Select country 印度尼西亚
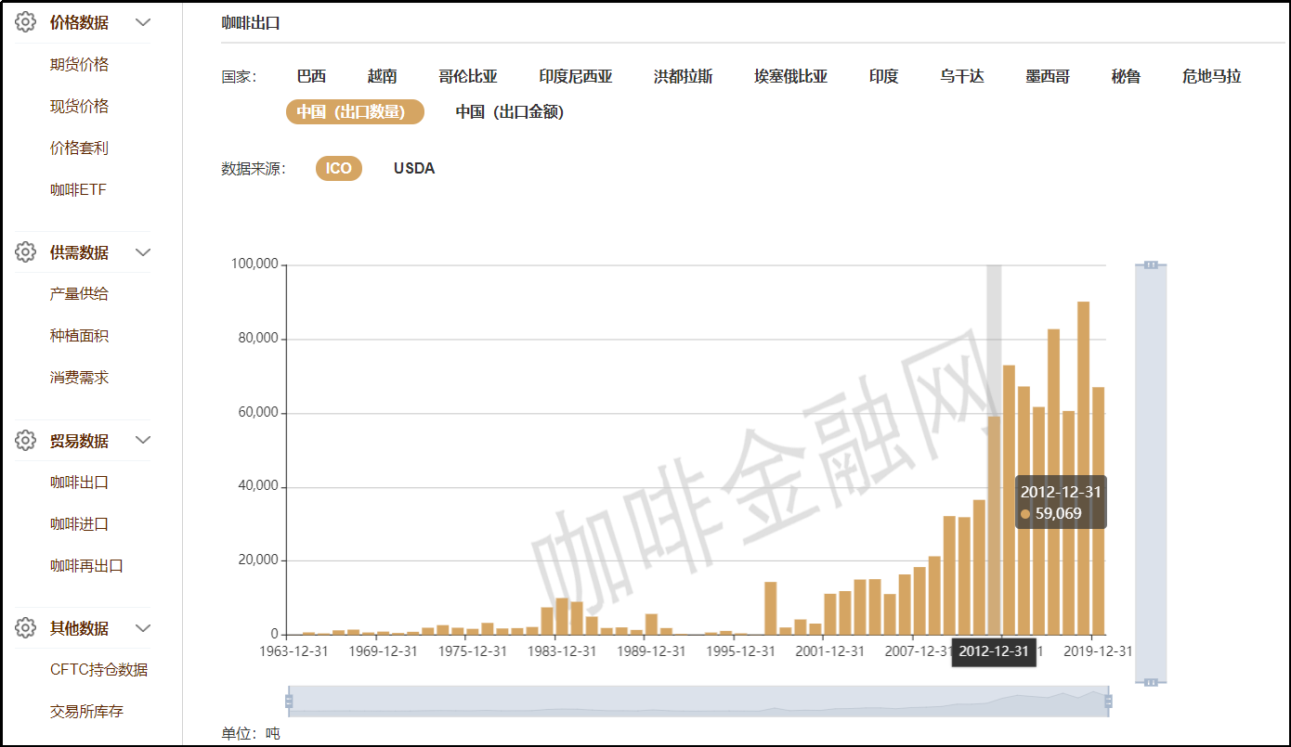Viewport: 1291px width, 747px height. tap(576, 76)
